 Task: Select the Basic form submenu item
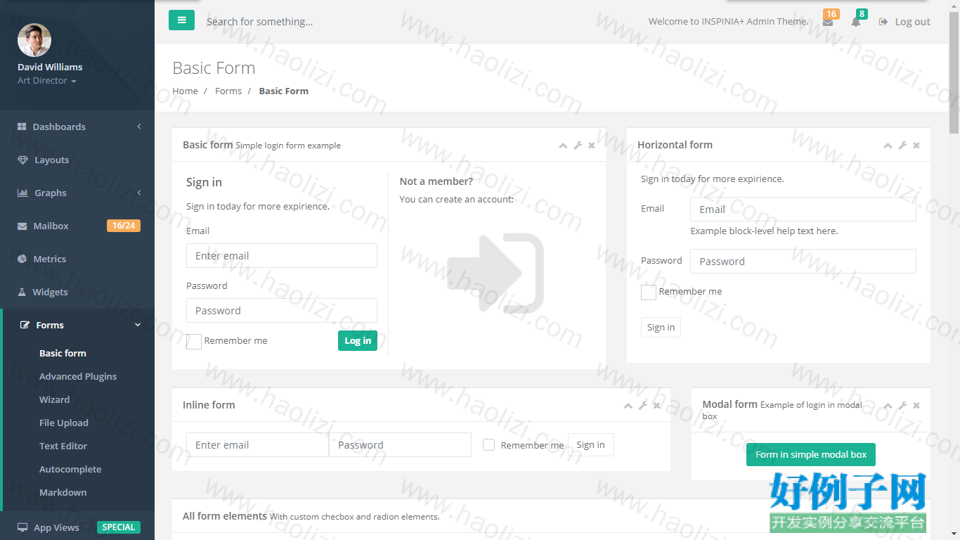(63, 353)
